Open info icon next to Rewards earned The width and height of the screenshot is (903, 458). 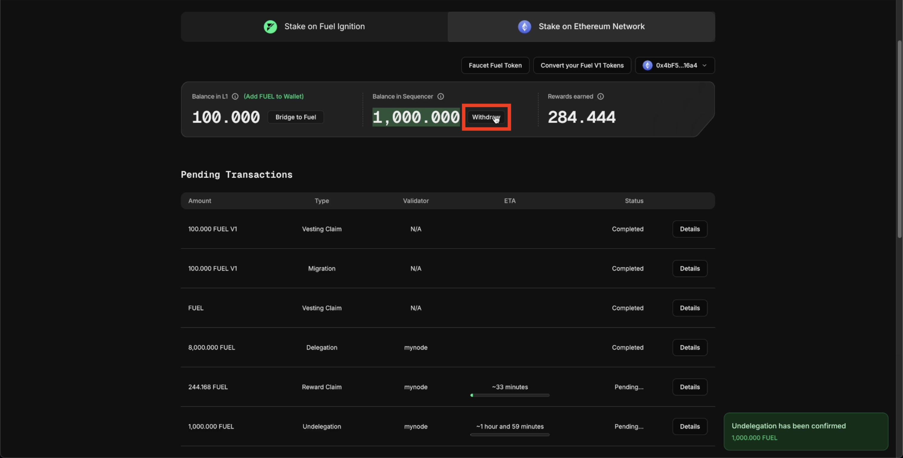(x=601, y=96)
